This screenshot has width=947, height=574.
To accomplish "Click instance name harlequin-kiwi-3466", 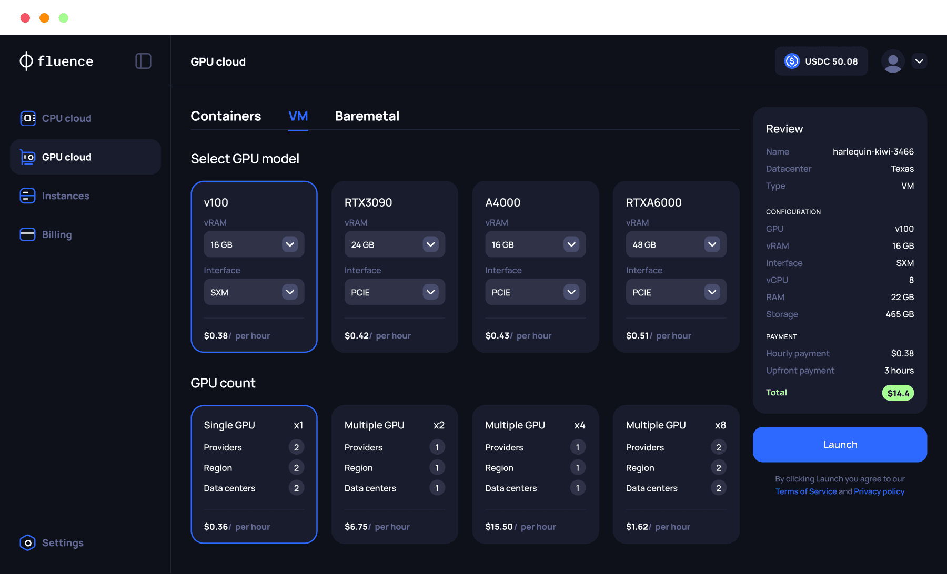I will (873, 152).
